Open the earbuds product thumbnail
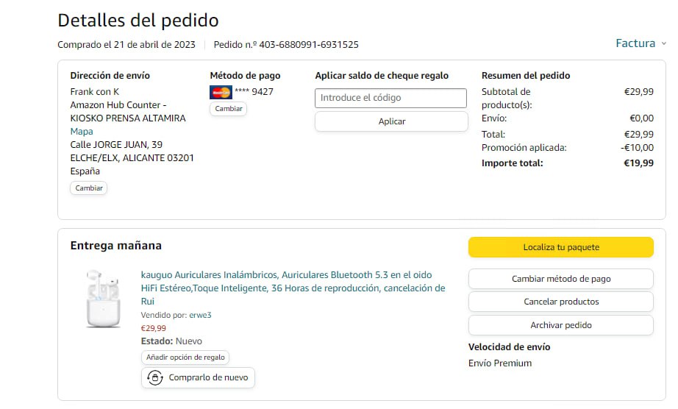The image size is (678, 409). tap(103, 298)
